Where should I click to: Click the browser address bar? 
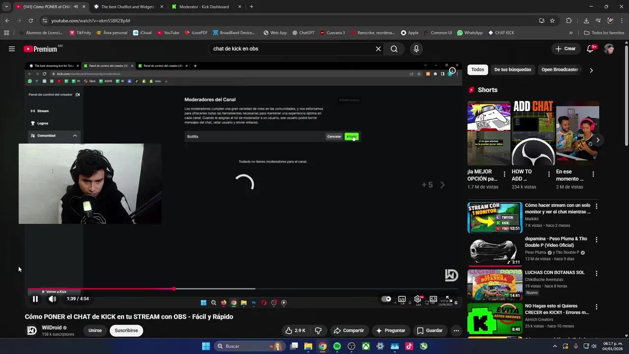(x=290, y=21)
